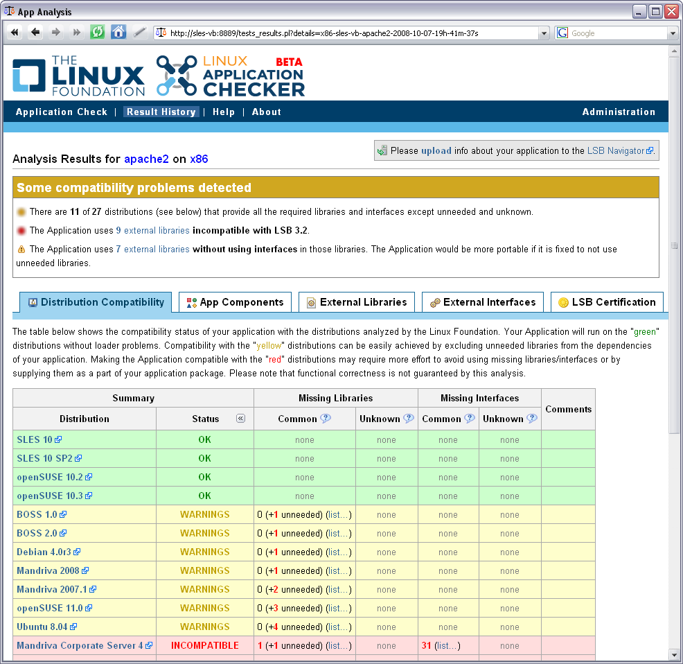This screenshot has width=683, height=664.
Task: Expand the address bar URL history dropdown
Action: [544, 33]
